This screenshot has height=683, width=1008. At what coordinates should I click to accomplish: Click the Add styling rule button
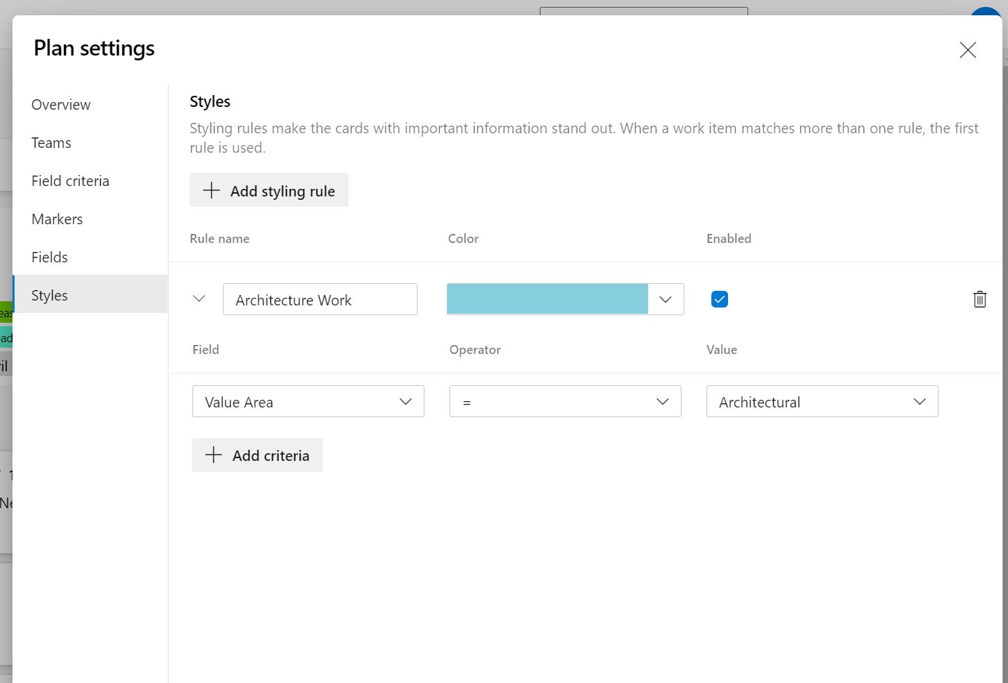269,190
